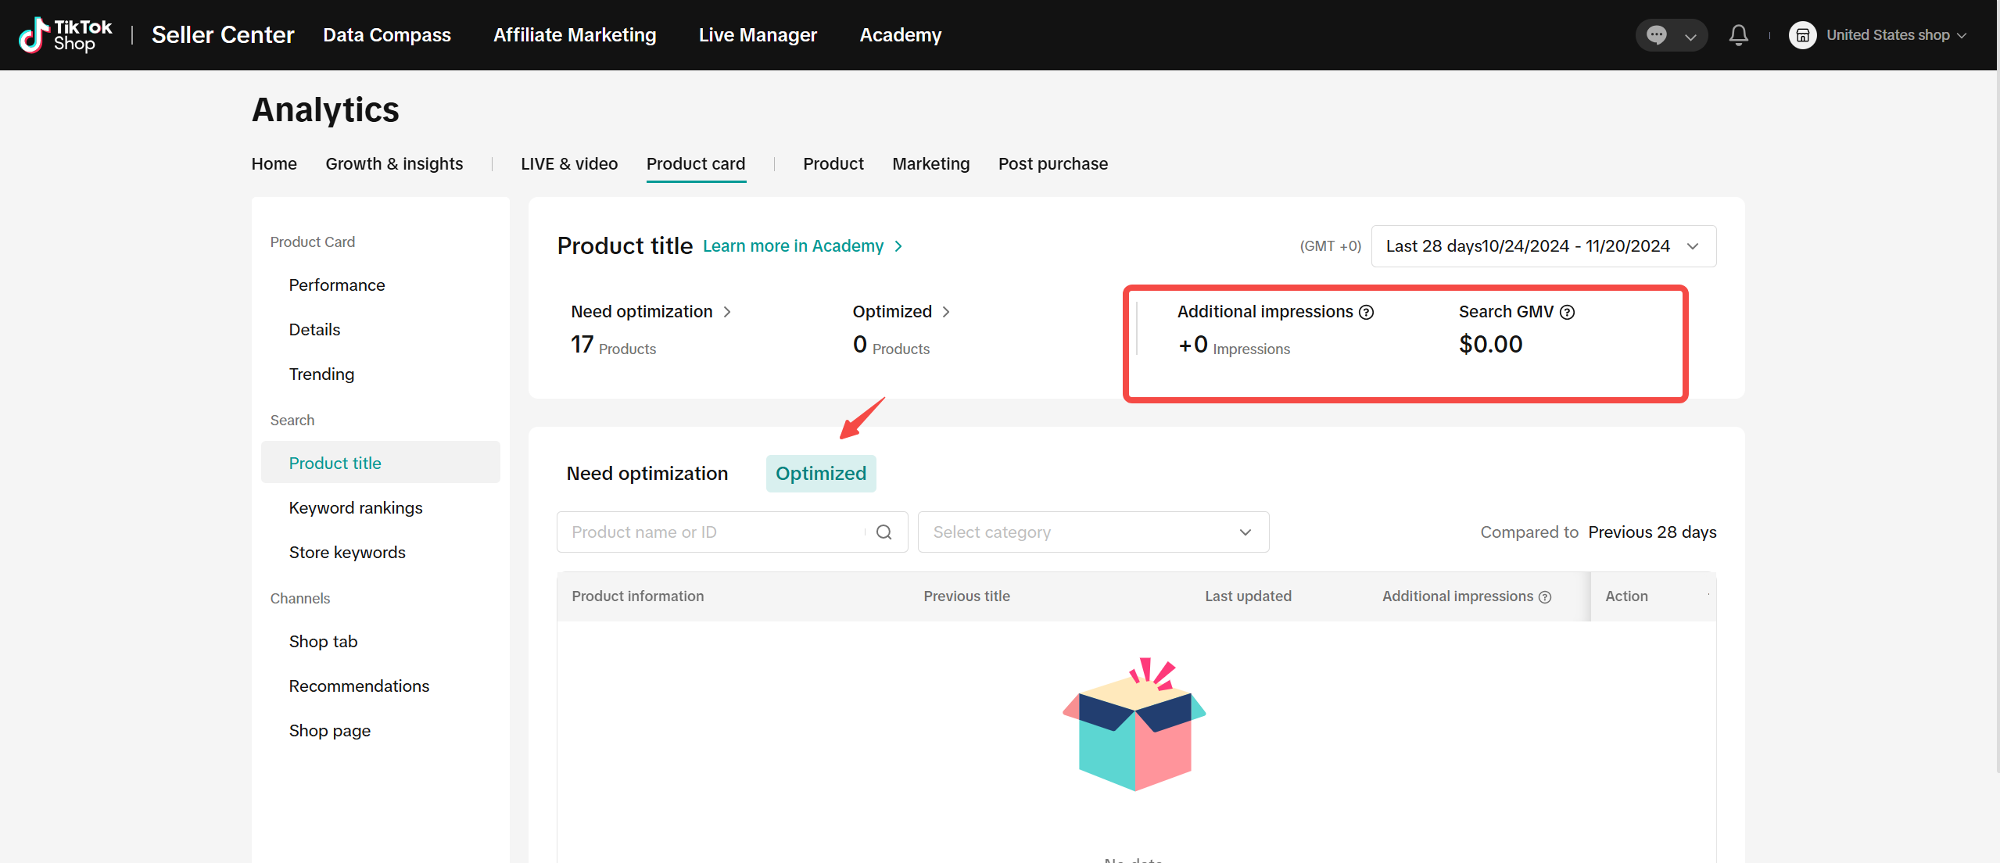
Task: Click Search GMV help icon
Action: coord(1567,313)
